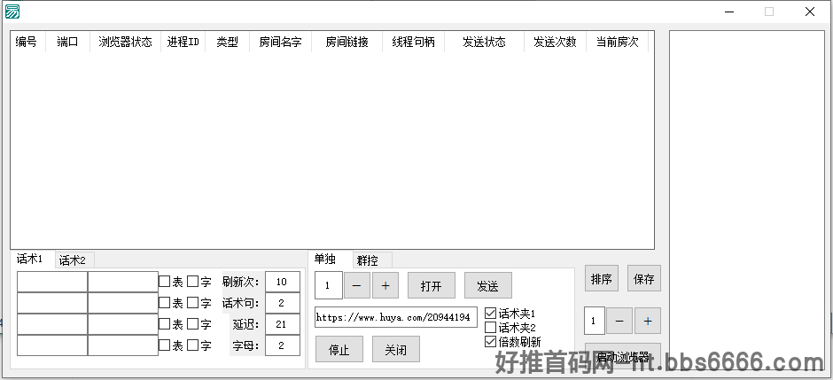Click the 类型 column header
This screenshot has width=833, height=380.
point(228,42)
